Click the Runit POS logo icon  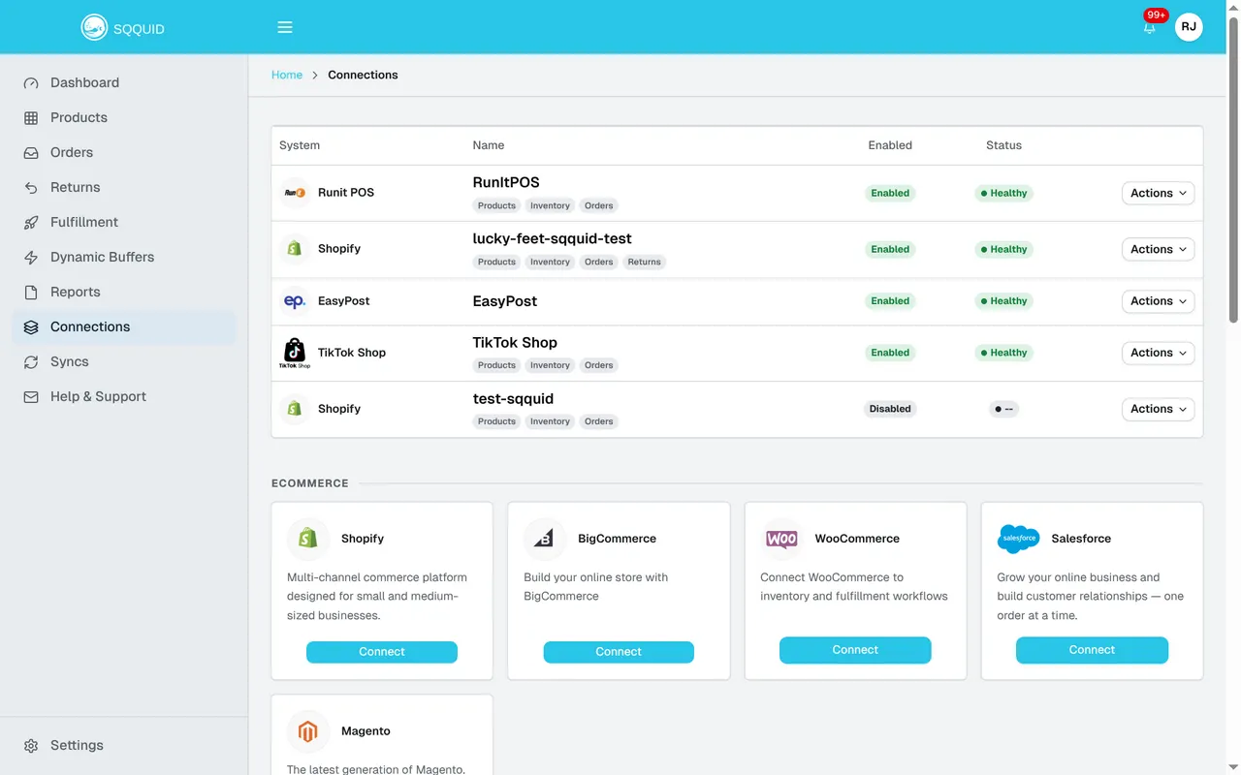[295, 193]
